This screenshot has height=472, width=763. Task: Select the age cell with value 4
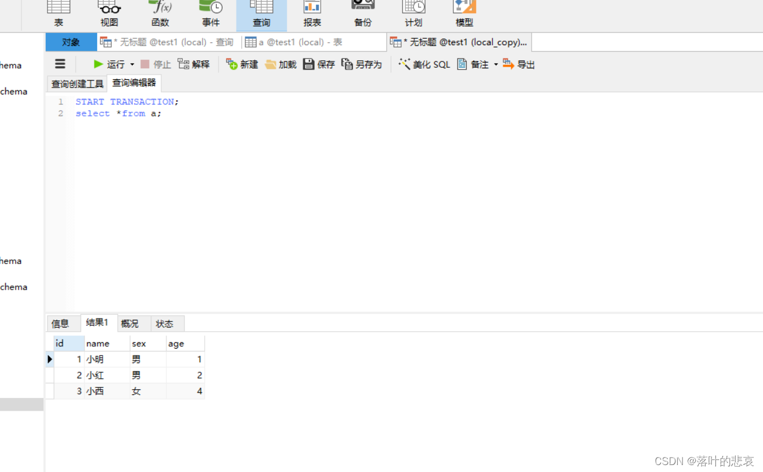coord(185,391)
